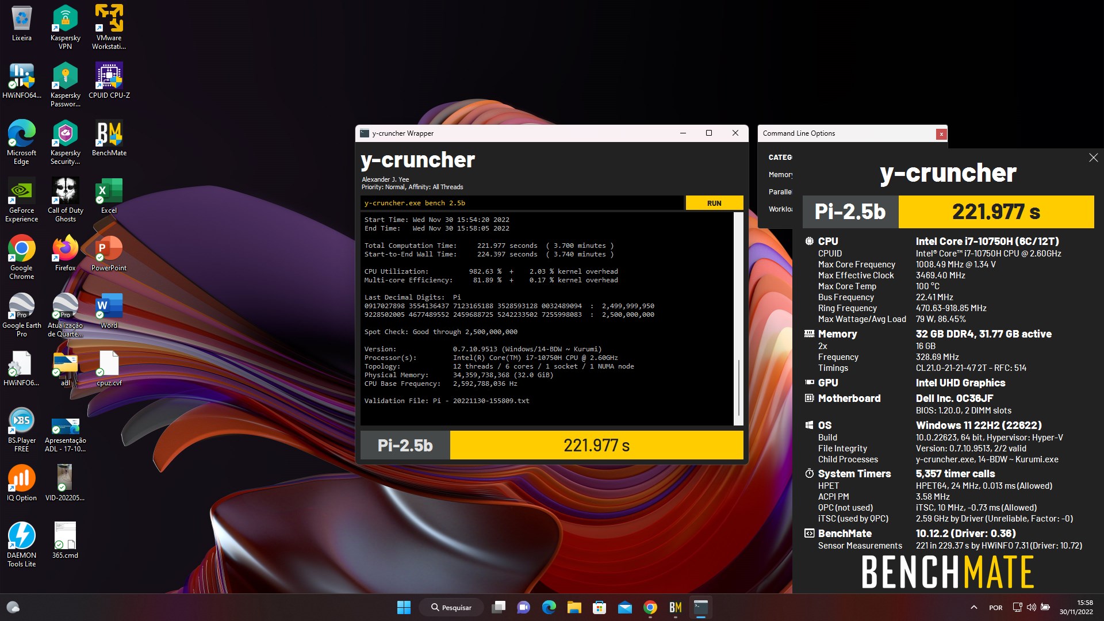
Task: Open Kaspersky VPN desktop shortcut
Action: [65, 27]
